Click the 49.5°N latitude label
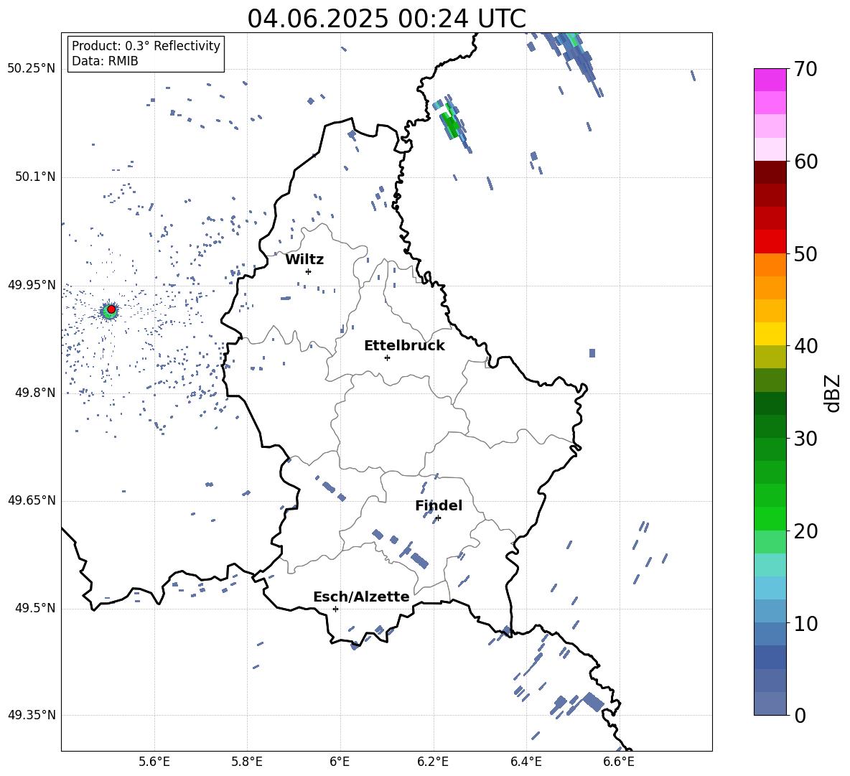 click(x=35, y=608)
